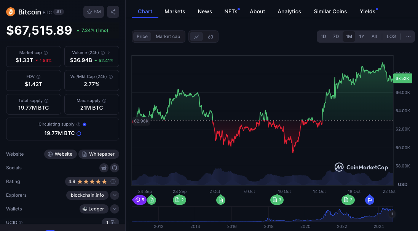Show Rating info icon
Image resolution: width=418 pixels, height=231 pixels.
[x=113, y=182]
